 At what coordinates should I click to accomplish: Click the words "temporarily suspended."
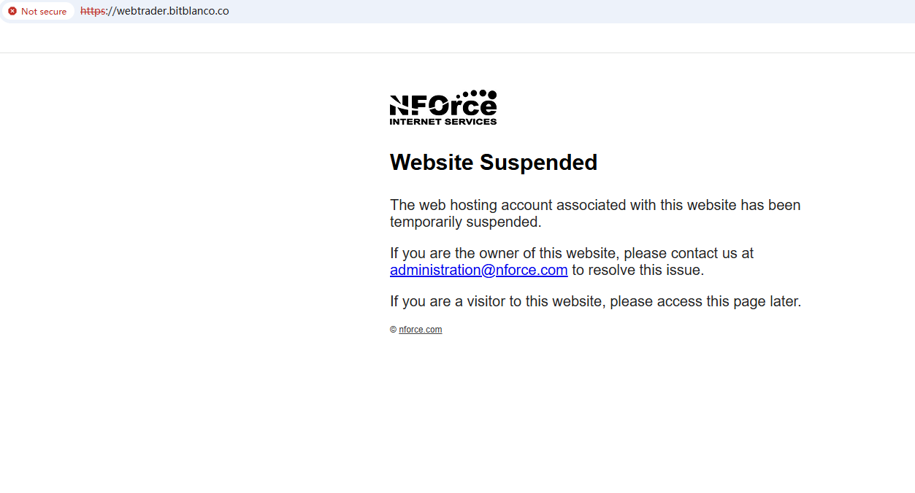pos(465,222)
